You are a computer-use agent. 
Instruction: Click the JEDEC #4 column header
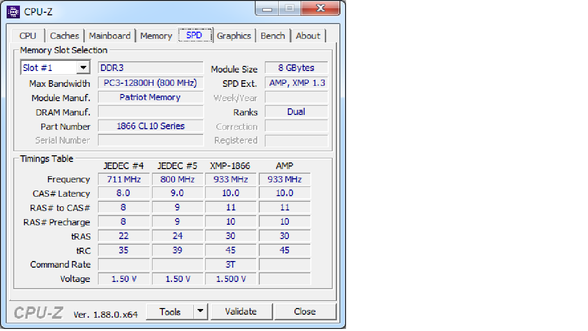click(124, 166)
